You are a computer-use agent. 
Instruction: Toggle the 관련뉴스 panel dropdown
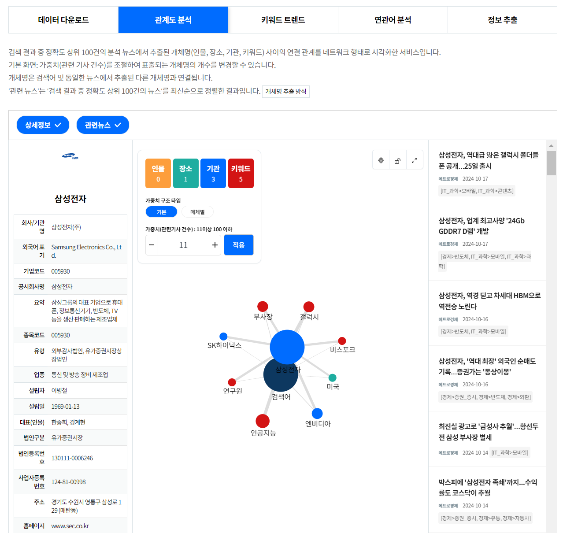tap(103, 125)
